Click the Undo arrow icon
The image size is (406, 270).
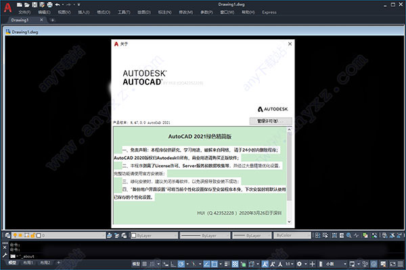click(58, 5)
